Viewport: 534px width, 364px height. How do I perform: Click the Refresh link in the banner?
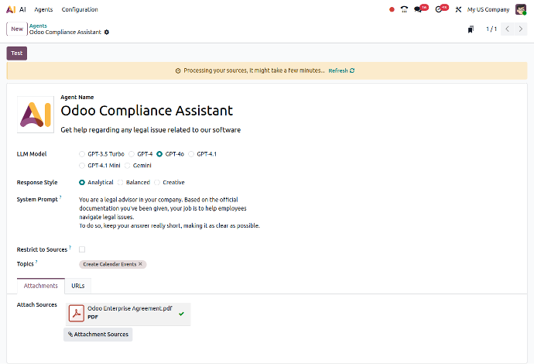pyautogui.click(x=341, y=70)
